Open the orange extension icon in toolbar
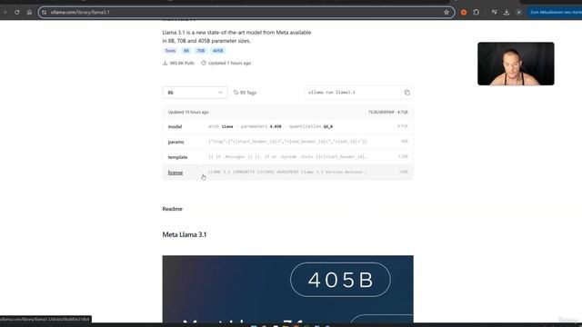Viewport: 582px width, 327px height. pos(464,12)
